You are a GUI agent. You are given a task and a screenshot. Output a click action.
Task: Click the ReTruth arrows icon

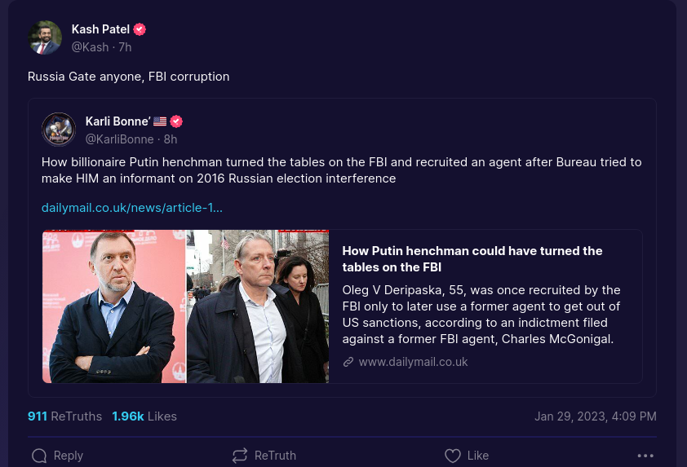[x=240, y=456]
